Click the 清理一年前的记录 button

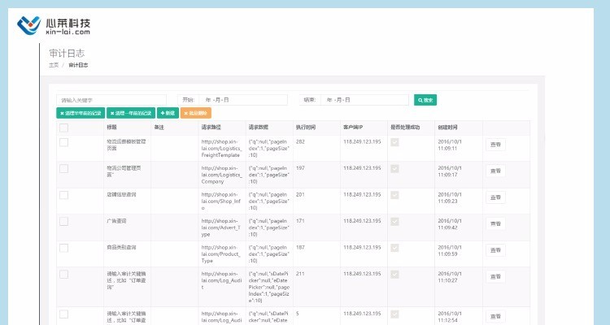click(131, 113)
